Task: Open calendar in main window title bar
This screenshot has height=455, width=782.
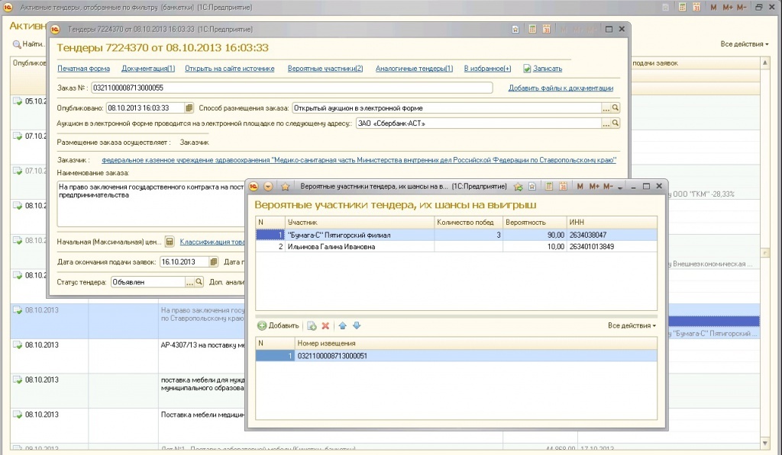Action: point(696,7)
